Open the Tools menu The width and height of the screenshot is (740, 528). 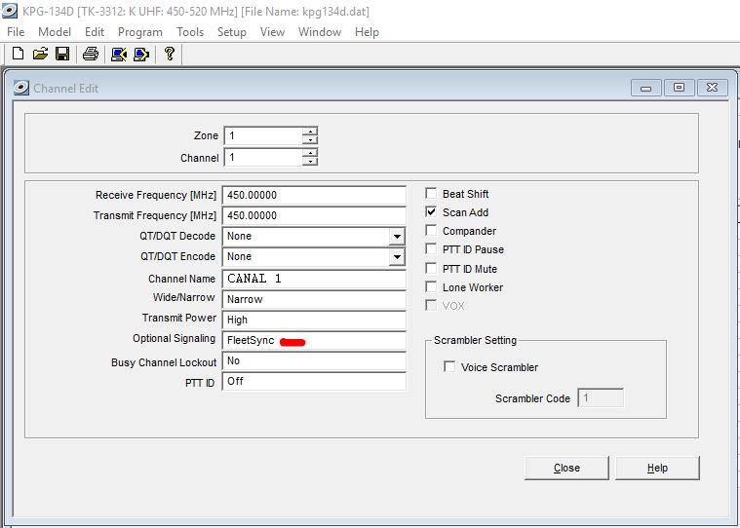coord(190,32)
